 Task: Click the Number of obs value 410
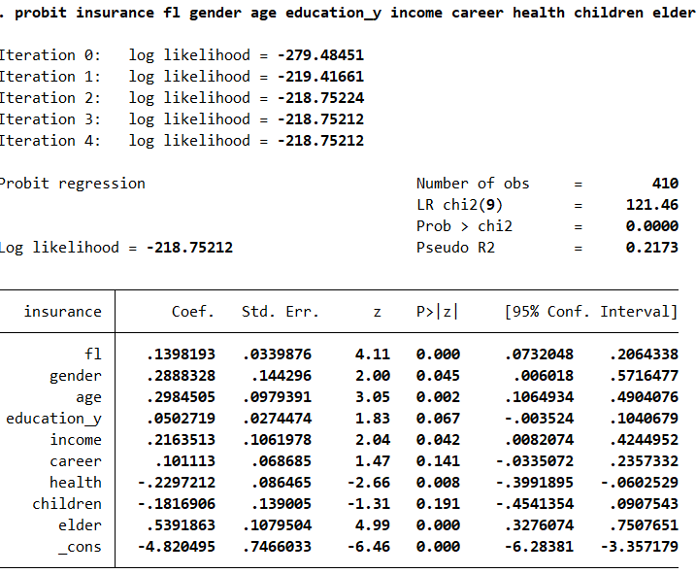tap(664, 184)
